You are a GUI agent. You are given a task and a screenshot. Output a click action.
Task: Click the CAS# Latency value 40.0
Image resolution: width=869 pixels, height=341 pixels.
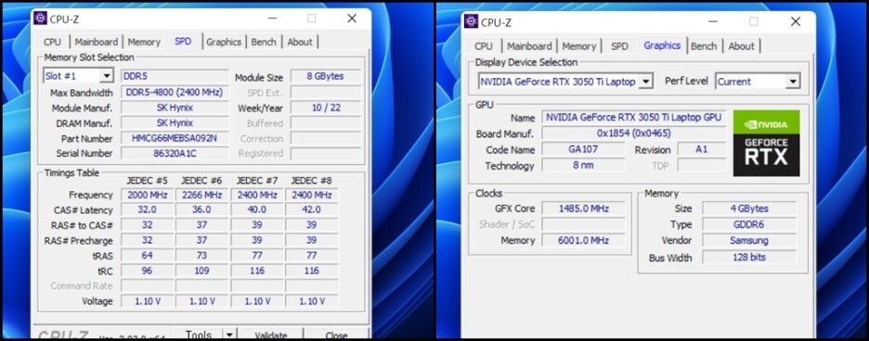point(256,209)
